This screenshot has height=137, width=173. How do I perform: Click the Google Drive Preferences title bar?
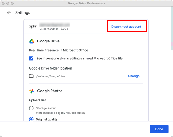point(86,3)
